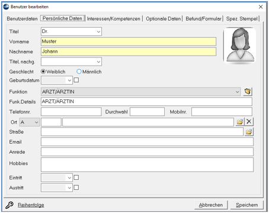Open the Befund/Formular tab
Screen dimensions: 269x213
pyautogui.click(x=203, y=19)
